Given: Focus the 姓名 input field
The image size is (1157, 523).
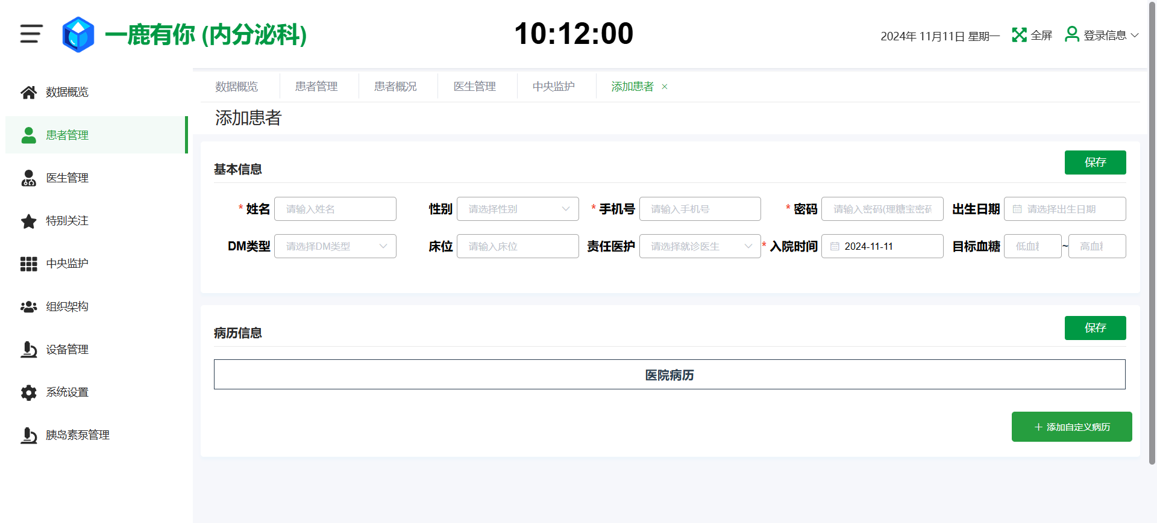Looking at the screenshot, I should (335, 209).
